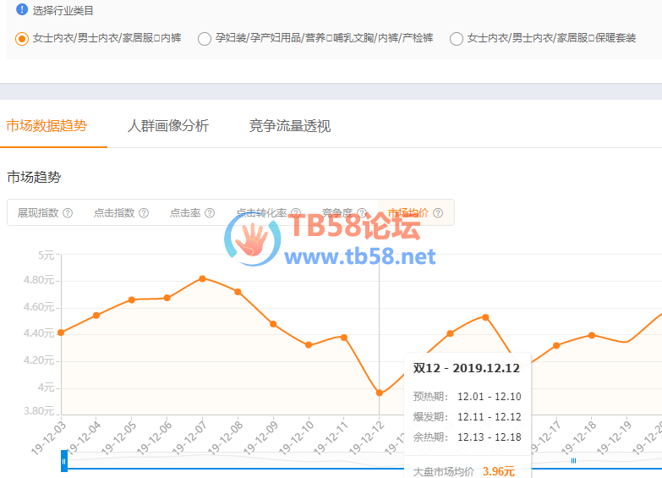Open the 竞争流量透视 tab
662x478 pixels.
289,126
